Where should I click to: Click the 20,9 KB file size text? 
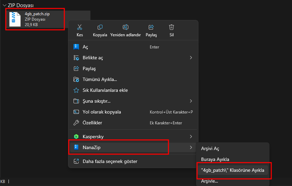(x=31, y=24)
